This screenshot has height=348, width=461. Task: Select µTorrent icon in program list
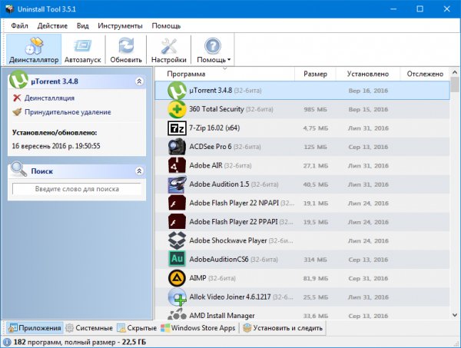point(177,91)
